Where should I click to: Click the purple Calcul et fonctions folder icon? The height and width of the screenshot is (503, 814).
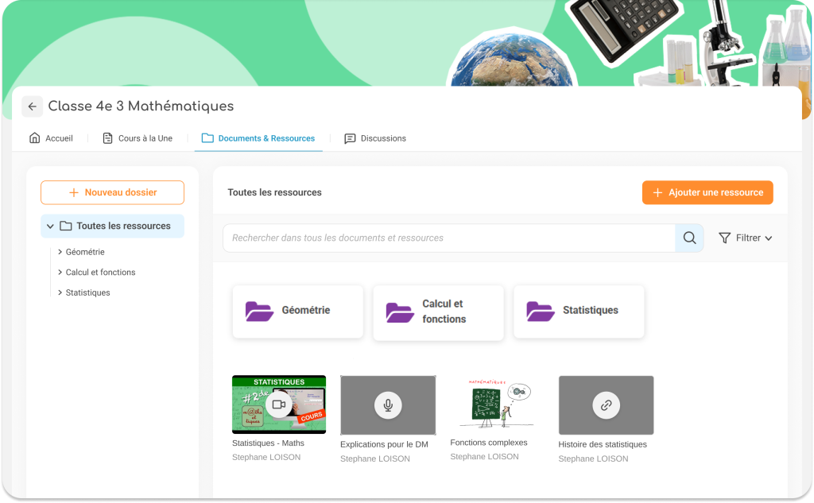400,312
